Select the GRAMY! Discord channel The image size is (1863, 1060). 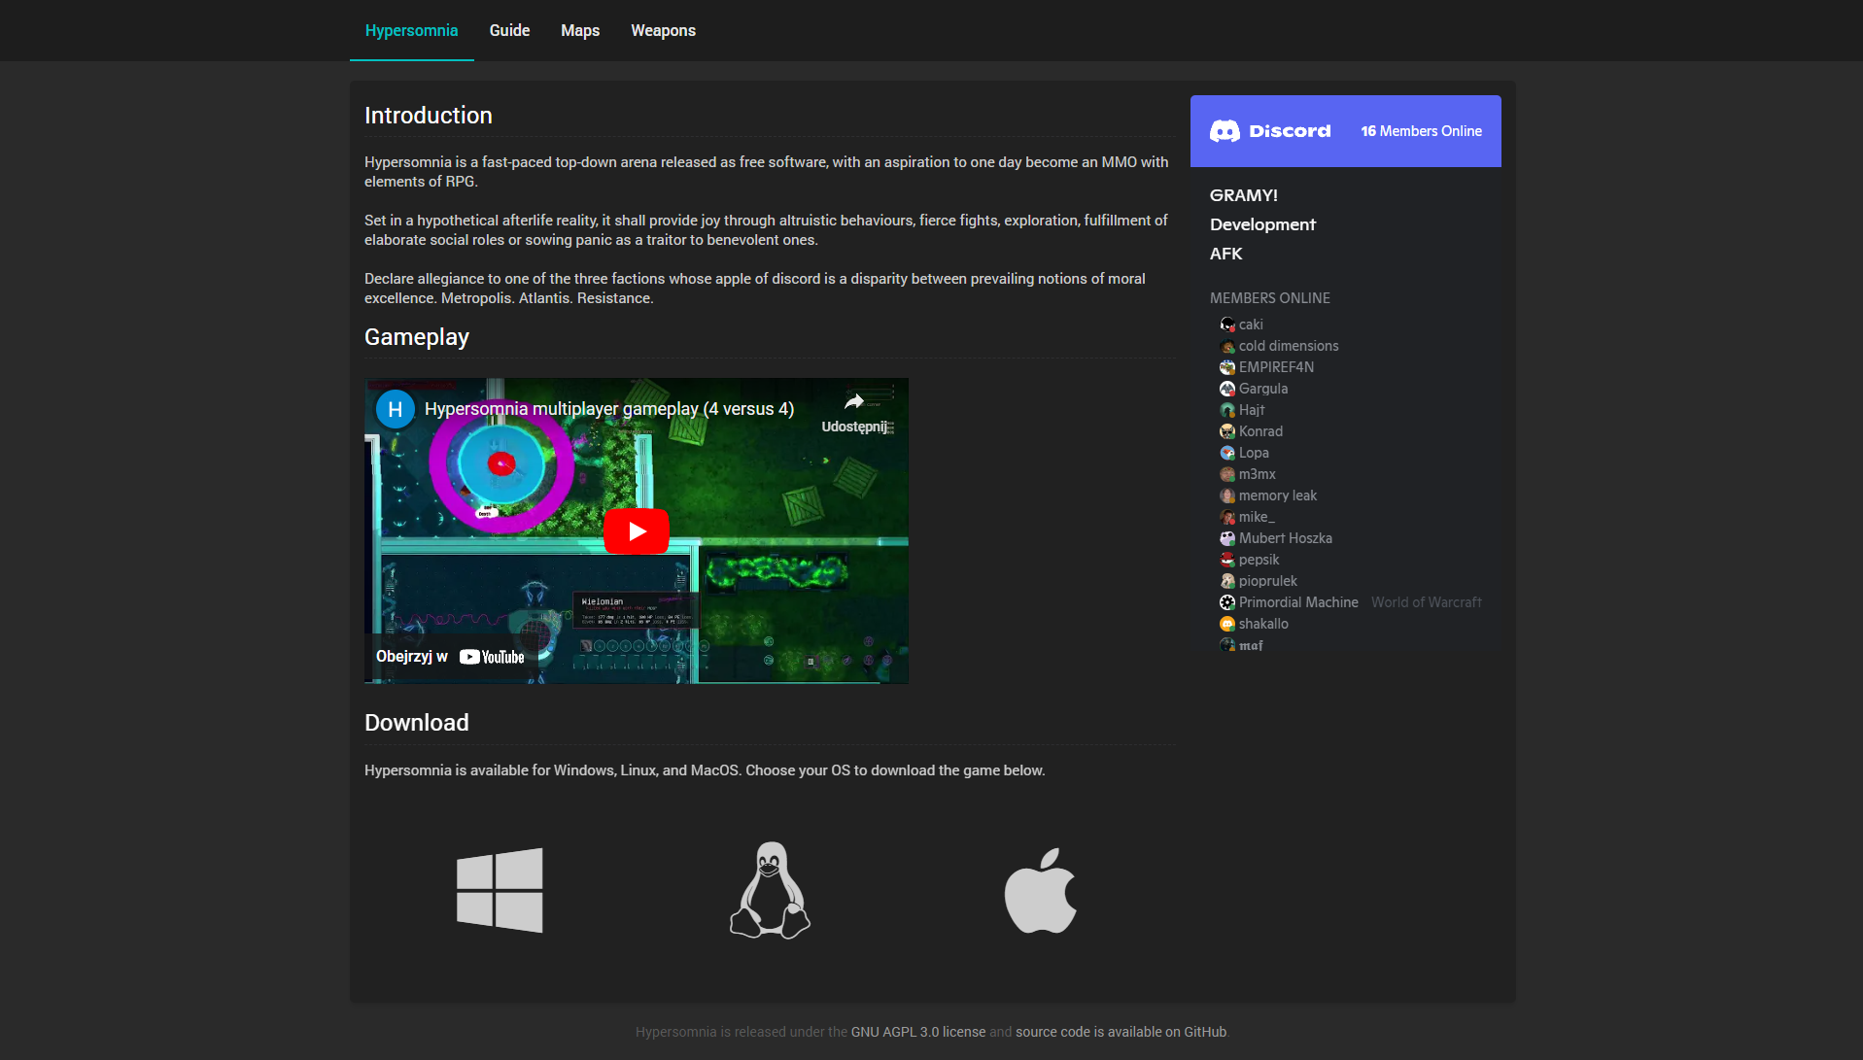[x=1243, y=195]
